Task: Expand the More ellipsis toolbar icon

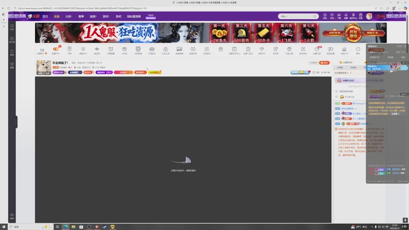Action: (x=358, y=49)
